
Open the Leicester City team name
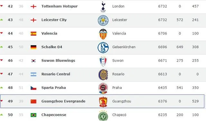[x=54, y=20]
